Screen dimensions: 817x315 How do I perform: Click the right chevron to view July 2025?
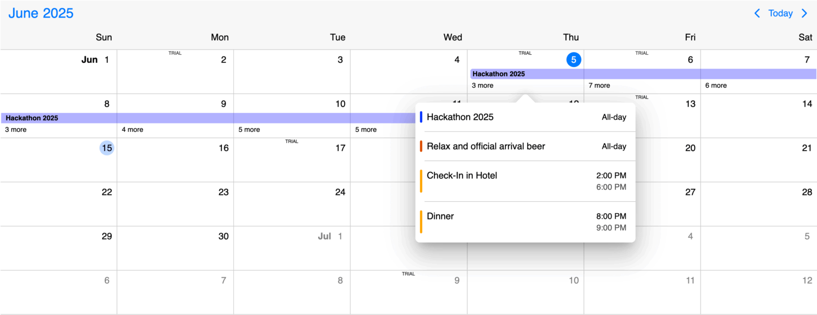[804, 13]
